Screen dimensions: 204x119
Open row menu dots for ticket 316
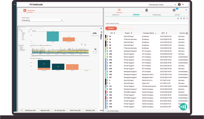point(107,57)
